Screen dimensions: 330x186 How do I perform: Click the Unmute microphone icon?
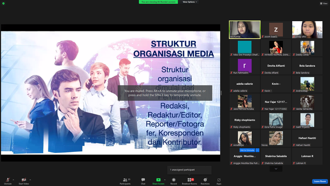(x=8, y=180)
